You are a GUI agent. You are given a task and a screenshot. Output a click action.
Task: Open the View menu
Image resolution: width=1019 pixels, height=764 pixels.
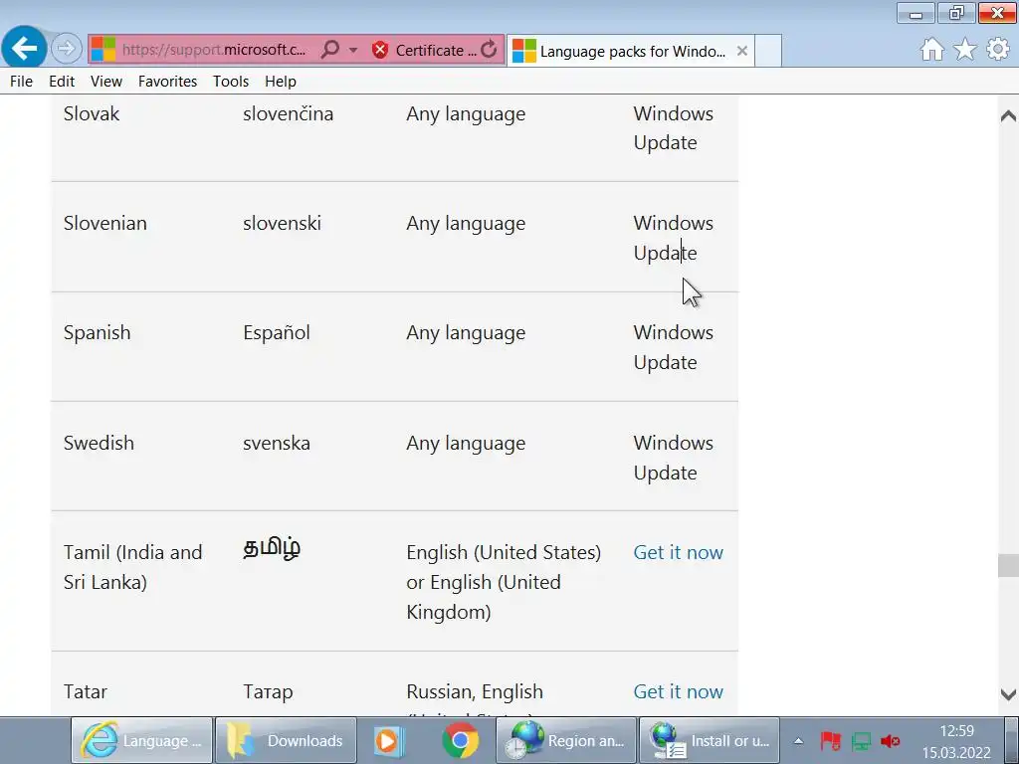(105, 82)
